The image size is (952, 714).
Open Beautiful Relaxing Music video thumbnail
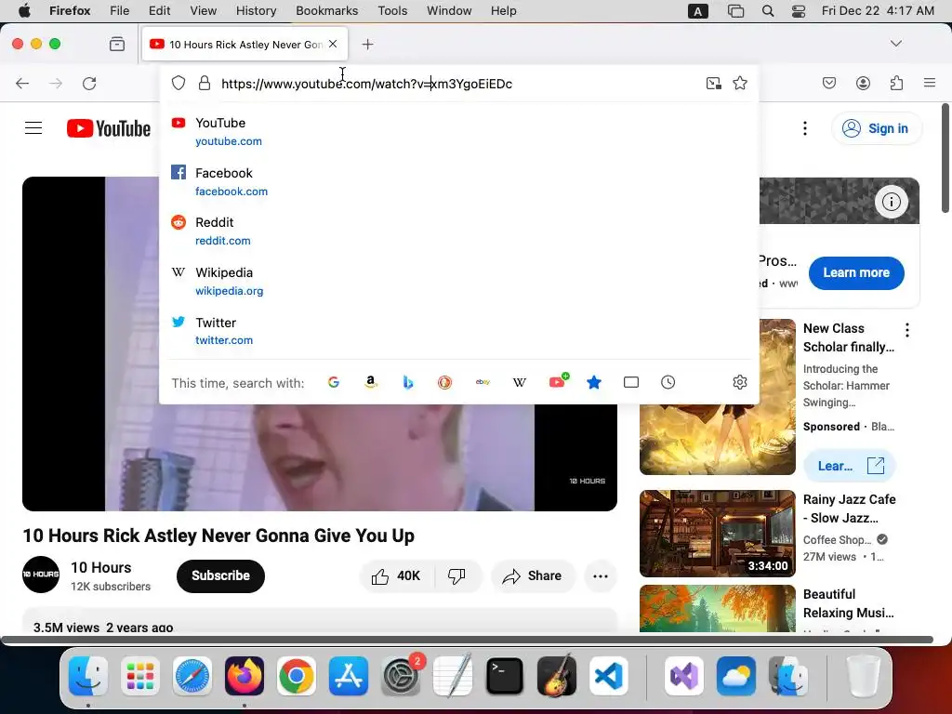click(x=717, y=608)
